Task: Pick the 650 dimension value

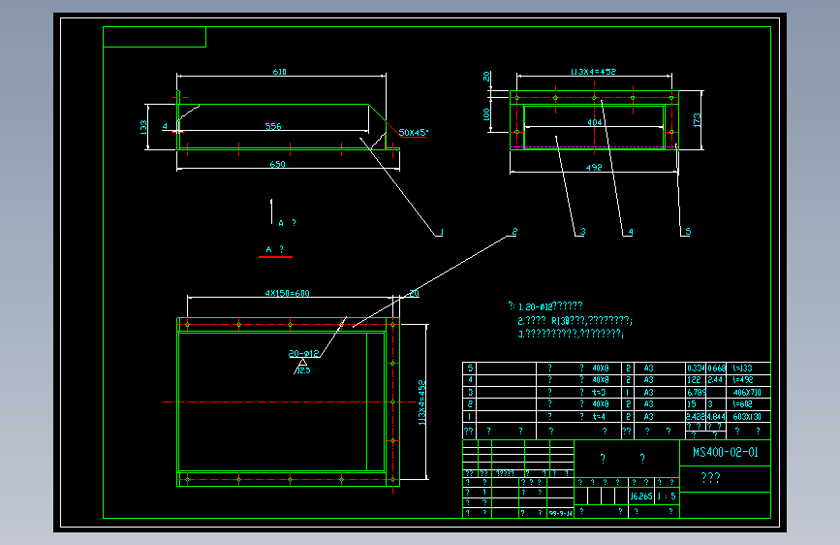Action: pyautogui.click(x=277, y=164)
